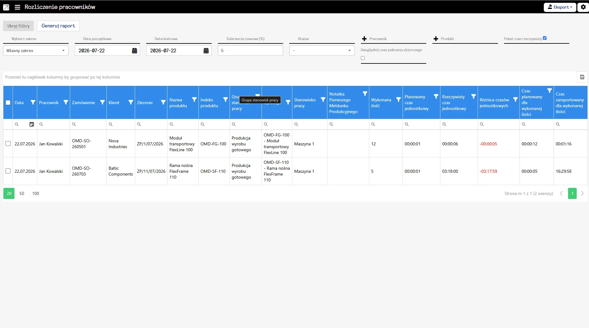This screenshot has width=589, height=328.
Task: Open the Status dropdown
Action: 322,51
